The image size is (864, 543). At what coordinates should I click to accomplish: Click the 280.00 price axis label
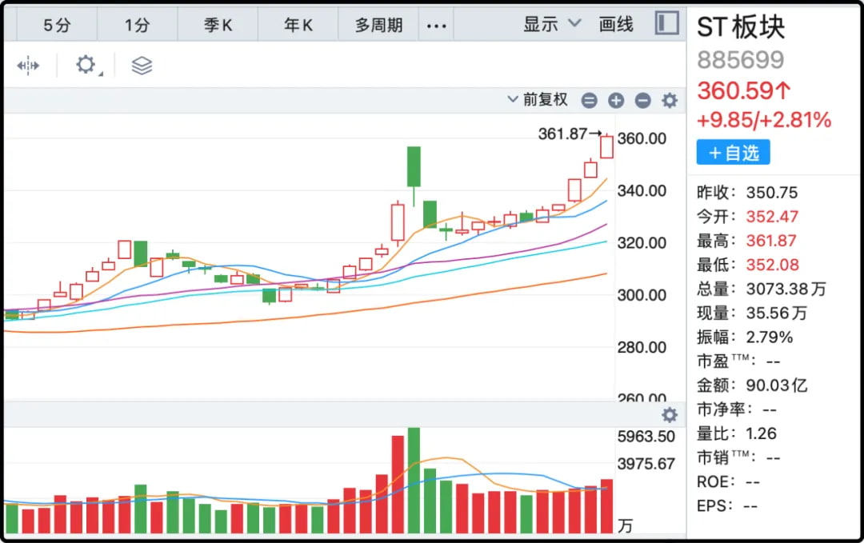(642, 348)
